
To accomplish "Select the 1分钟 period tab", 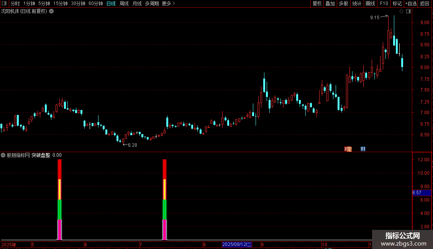I will [29, 3].
